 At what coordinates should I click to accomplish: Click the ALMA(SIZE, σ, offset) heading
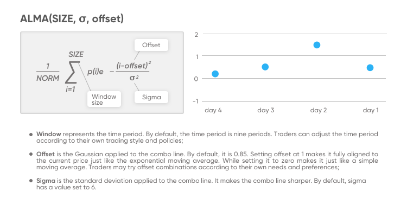pyautogui.click(x=72, y=18)
